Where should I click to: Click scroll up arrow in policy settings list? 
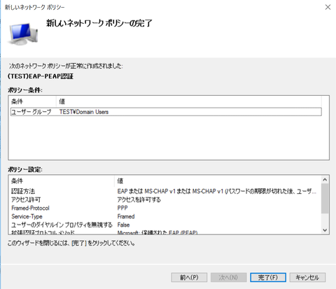325,180
